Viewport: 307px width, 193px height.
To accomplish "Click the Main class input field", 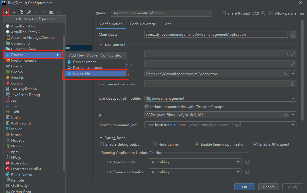I will pos(216,35).
